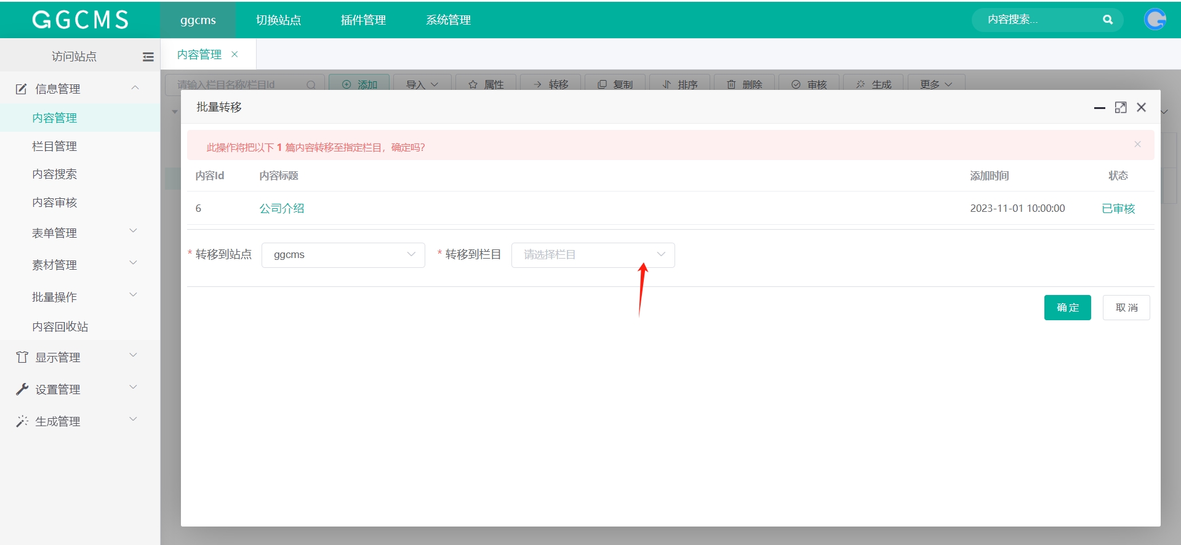
Task: Click the 取消 cancel button
Action: (1126, 307)
